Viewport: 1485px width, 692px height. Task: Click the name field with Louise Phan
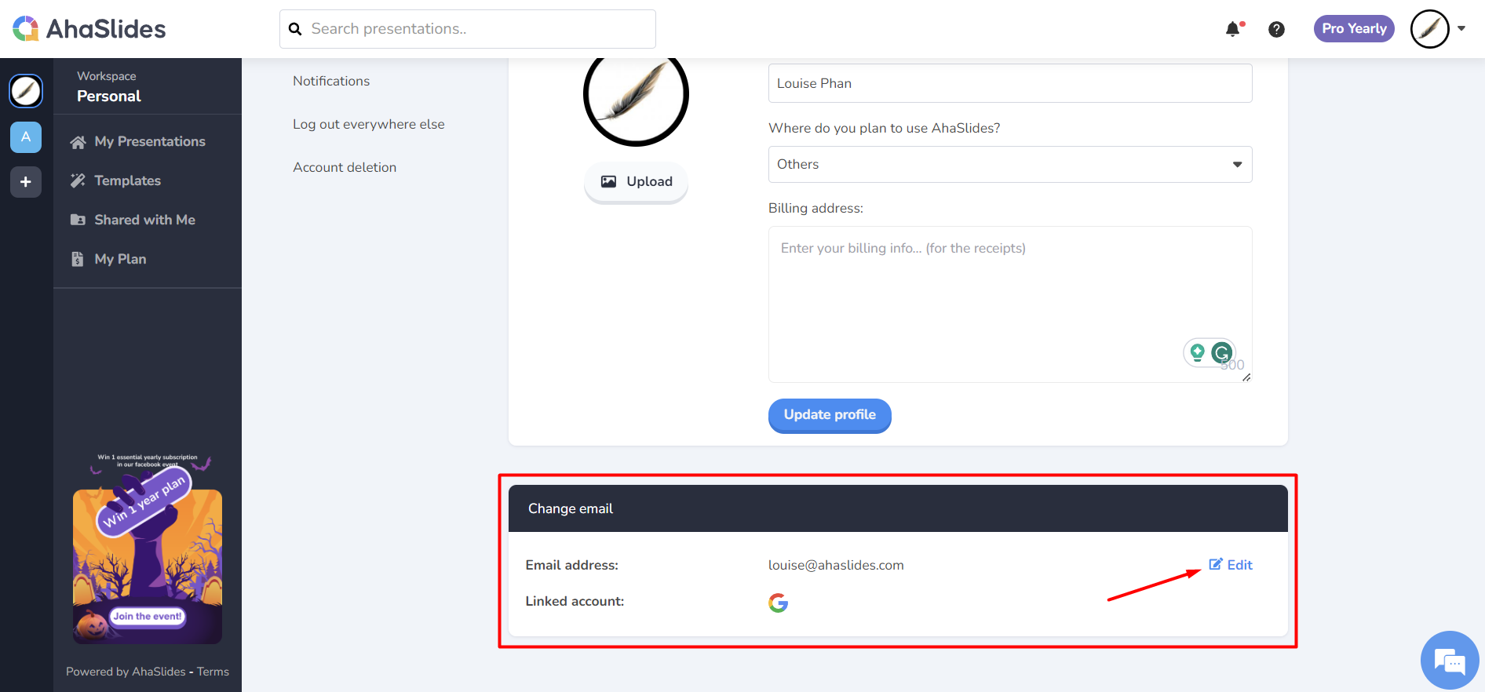tap(1010, 83)
